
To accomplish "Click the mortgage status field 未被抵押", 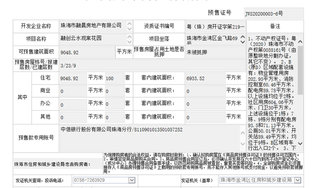I will [216, 52].
